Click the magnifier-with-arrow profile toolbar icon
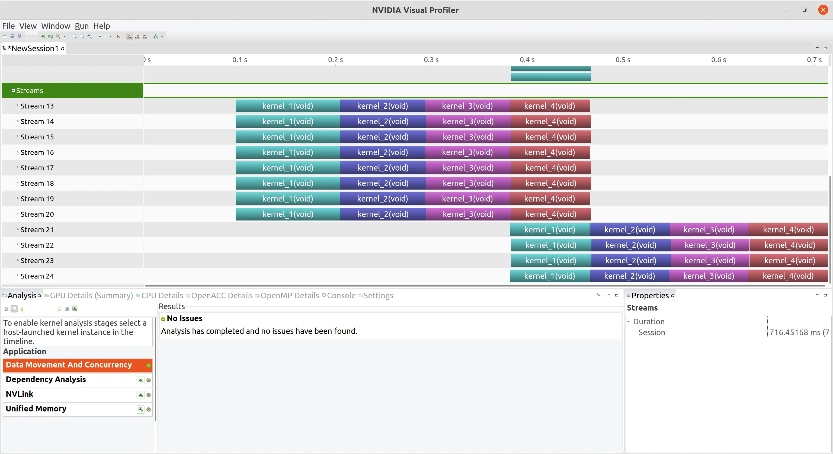This screenshot has width=833, height=454. coord(58,37)
